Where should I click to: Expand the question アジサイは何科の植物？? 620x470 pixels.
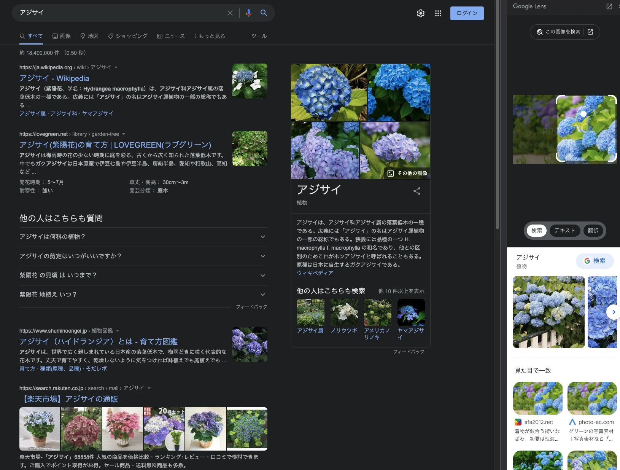coord(263,237)
